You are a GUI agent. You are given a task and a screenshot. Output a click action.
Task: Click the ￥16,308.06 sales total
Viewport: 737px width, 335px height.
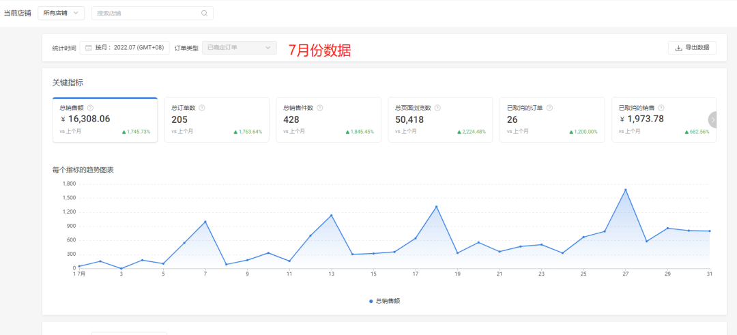(85, 119)
